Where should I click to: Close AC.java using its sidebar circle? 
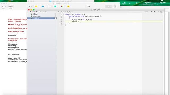[56, 14]
